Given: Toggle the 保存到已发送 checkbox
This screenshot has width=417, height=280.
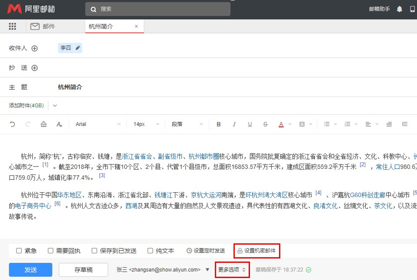Looking at the screenshot, I should [94, 251].
